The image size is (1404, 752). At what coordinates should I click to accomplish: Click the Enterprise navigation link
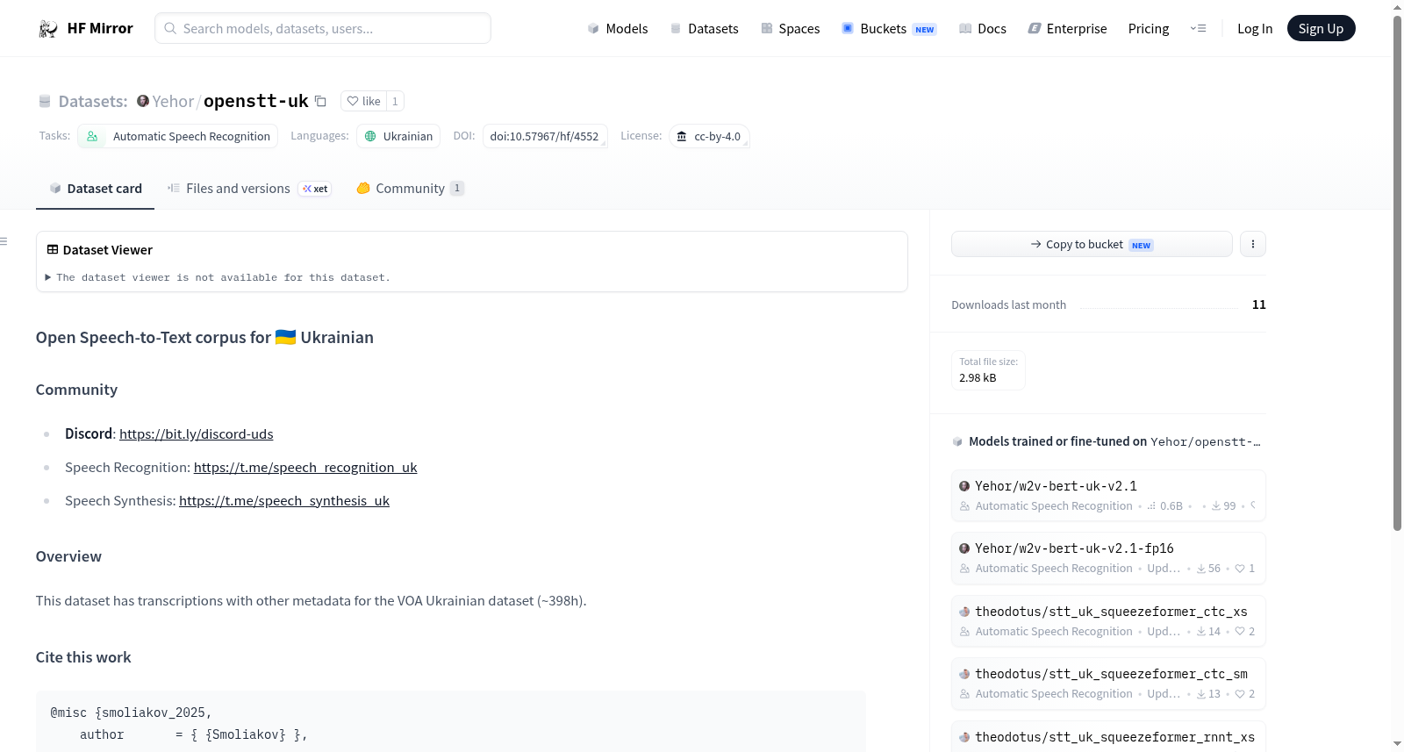(x=1067, y=29)
